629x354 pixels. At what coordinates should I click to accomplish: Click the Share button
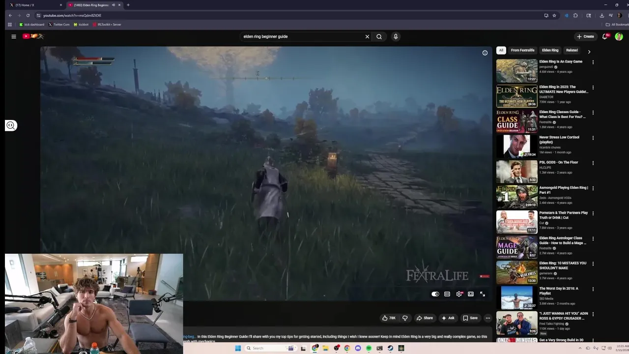coord(425,318)
